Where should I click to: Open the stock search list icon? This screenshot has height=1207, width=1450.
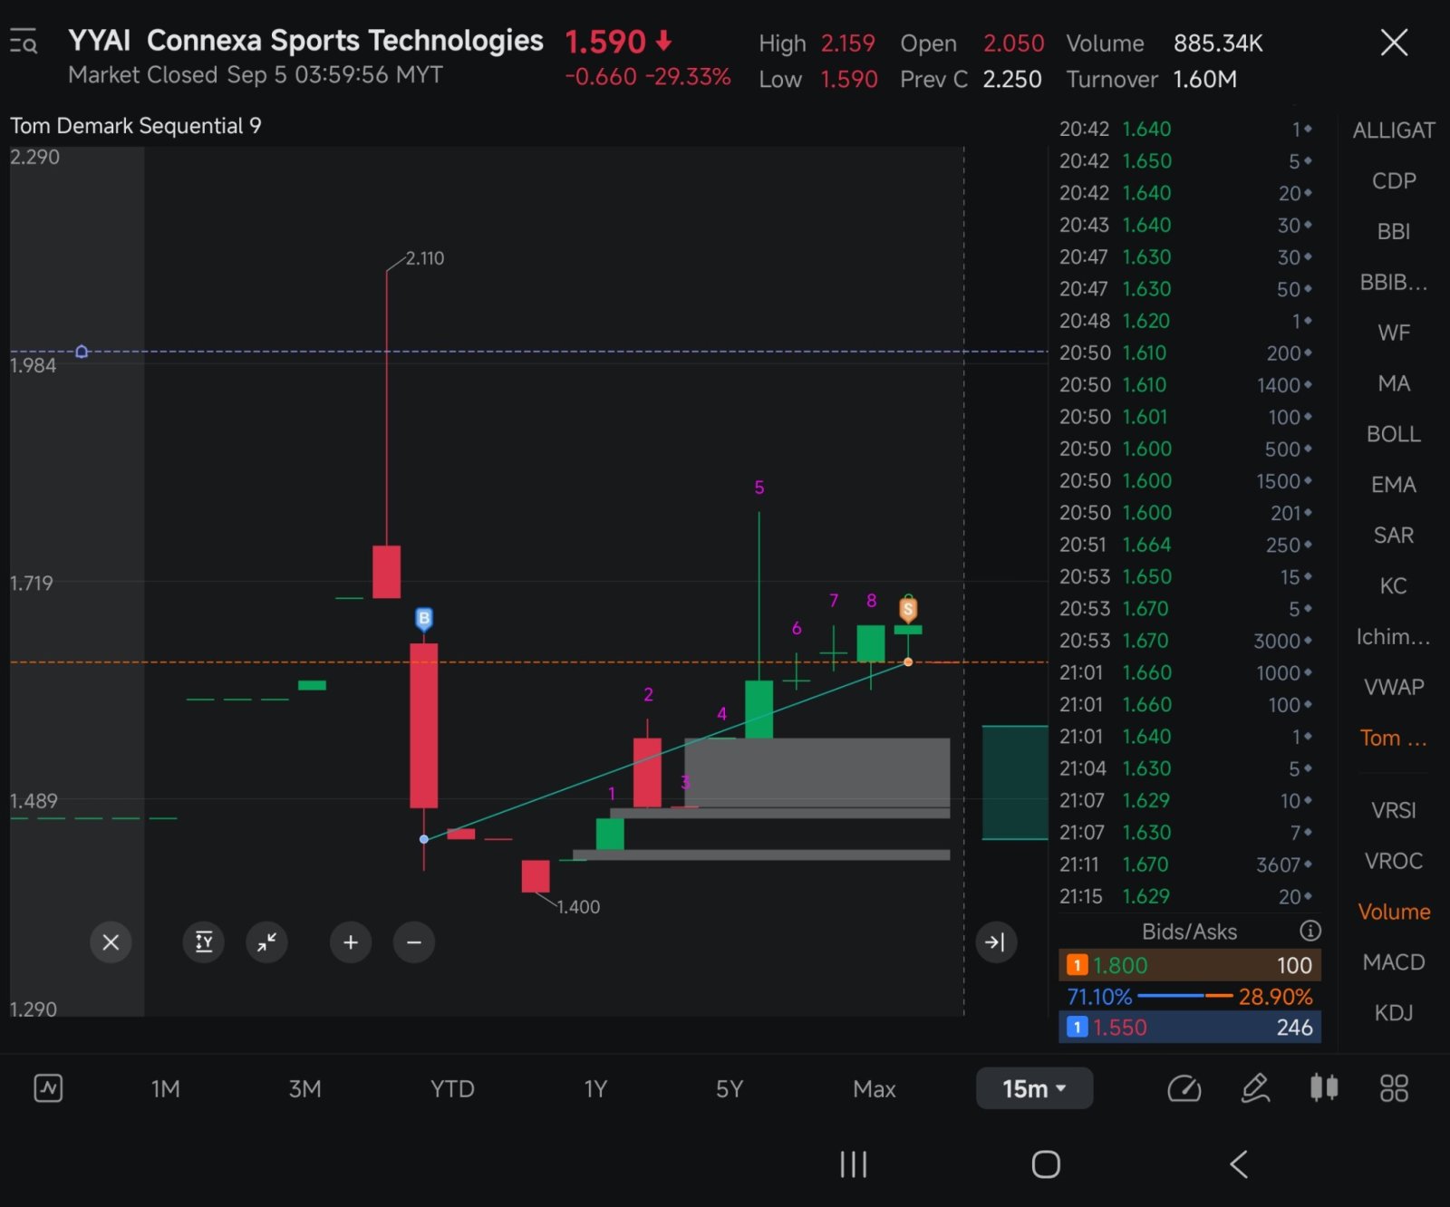pos(24,42)
